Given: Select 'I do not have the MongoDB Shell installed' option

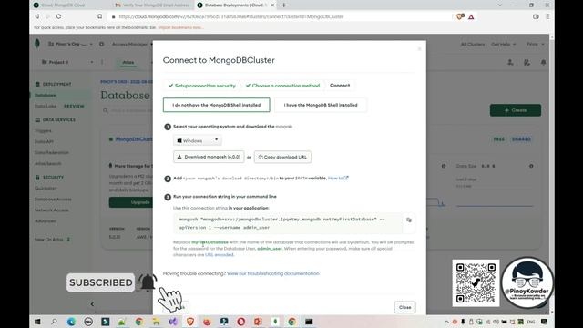Looking at the screenshot, I should click(217, 105).
